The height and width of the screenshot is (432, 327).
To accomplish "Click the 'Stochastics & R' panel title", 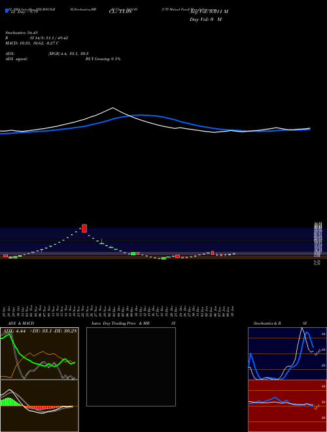I will pos(267,323).
